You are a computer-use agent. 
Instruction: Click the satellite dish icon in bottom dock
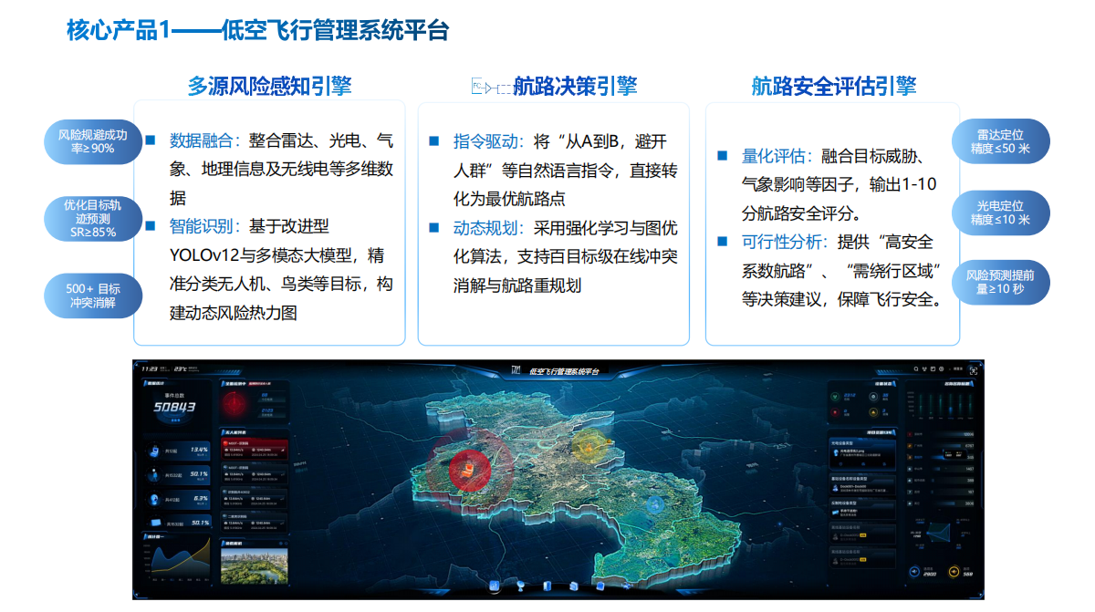(521, 586)
